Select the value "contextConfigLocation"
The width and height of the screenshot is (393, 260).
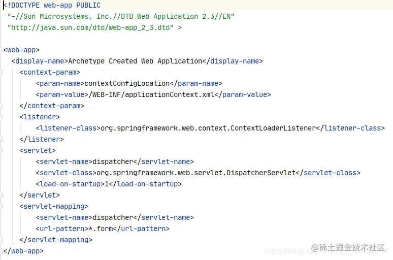pos(127,83)
